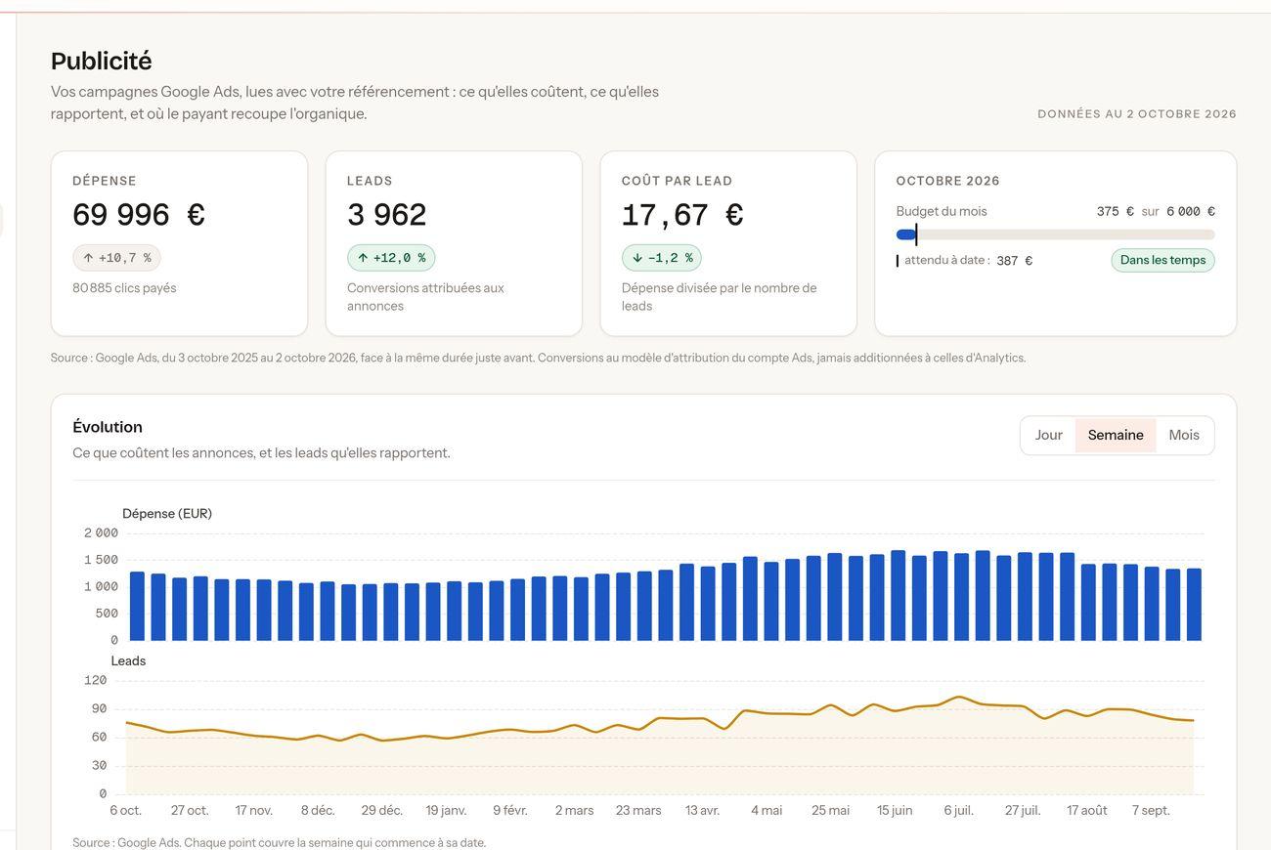
Task: Click the "2 000" spend axis value
Action: coord(101,533)
